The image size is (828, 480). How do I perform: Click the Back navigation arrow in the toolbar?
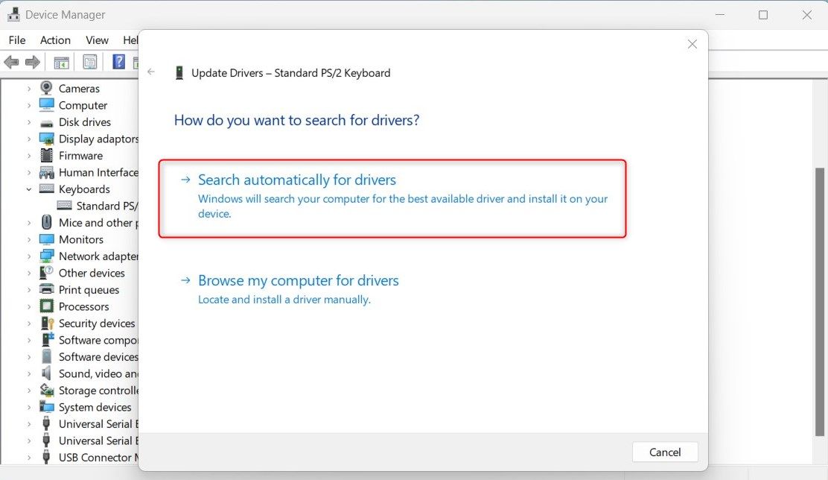tap(11, 61)
